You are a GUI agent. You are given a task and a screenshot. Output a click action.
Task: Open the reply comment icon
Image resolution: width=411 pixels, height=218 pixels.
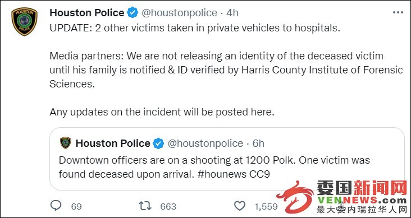(x=56, y=206)
